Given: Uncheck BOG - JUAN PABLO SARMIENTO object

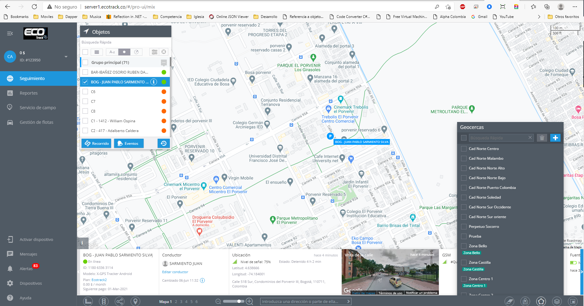Looking at the screenshot, I should click(85, 82).
